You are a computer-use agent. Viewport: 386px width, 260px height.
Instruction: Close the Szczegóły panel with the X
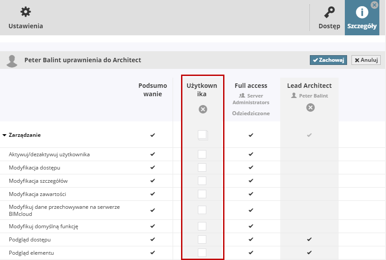click(x=374, y=5)
